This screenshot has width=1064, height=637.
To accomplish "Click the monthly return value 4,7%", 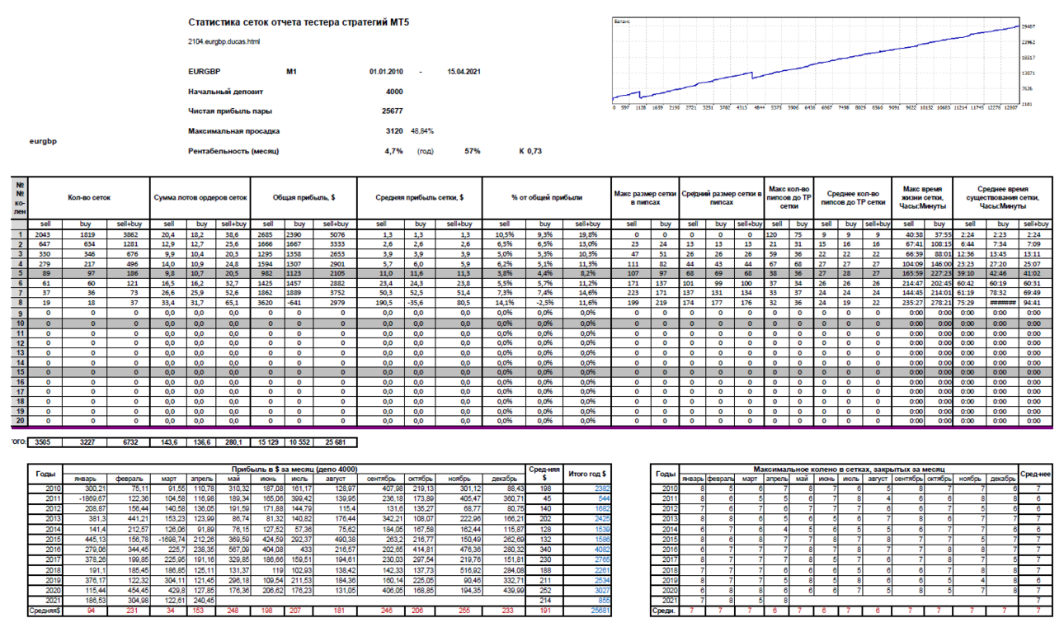I will point(393,152).
